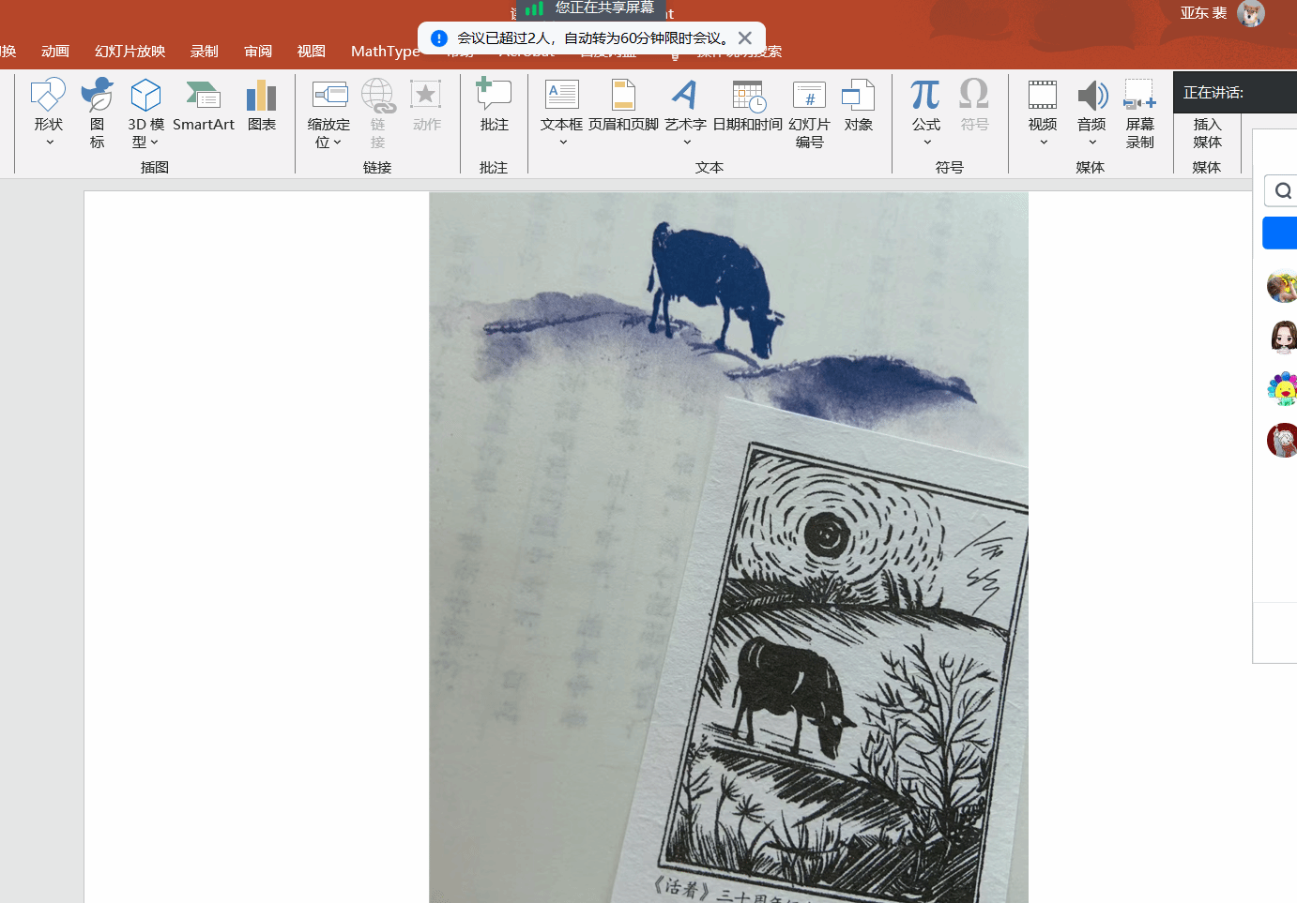1297x903 pixels.
Task: Open the 图标 icons library
Action: click(x=97, y=113)
